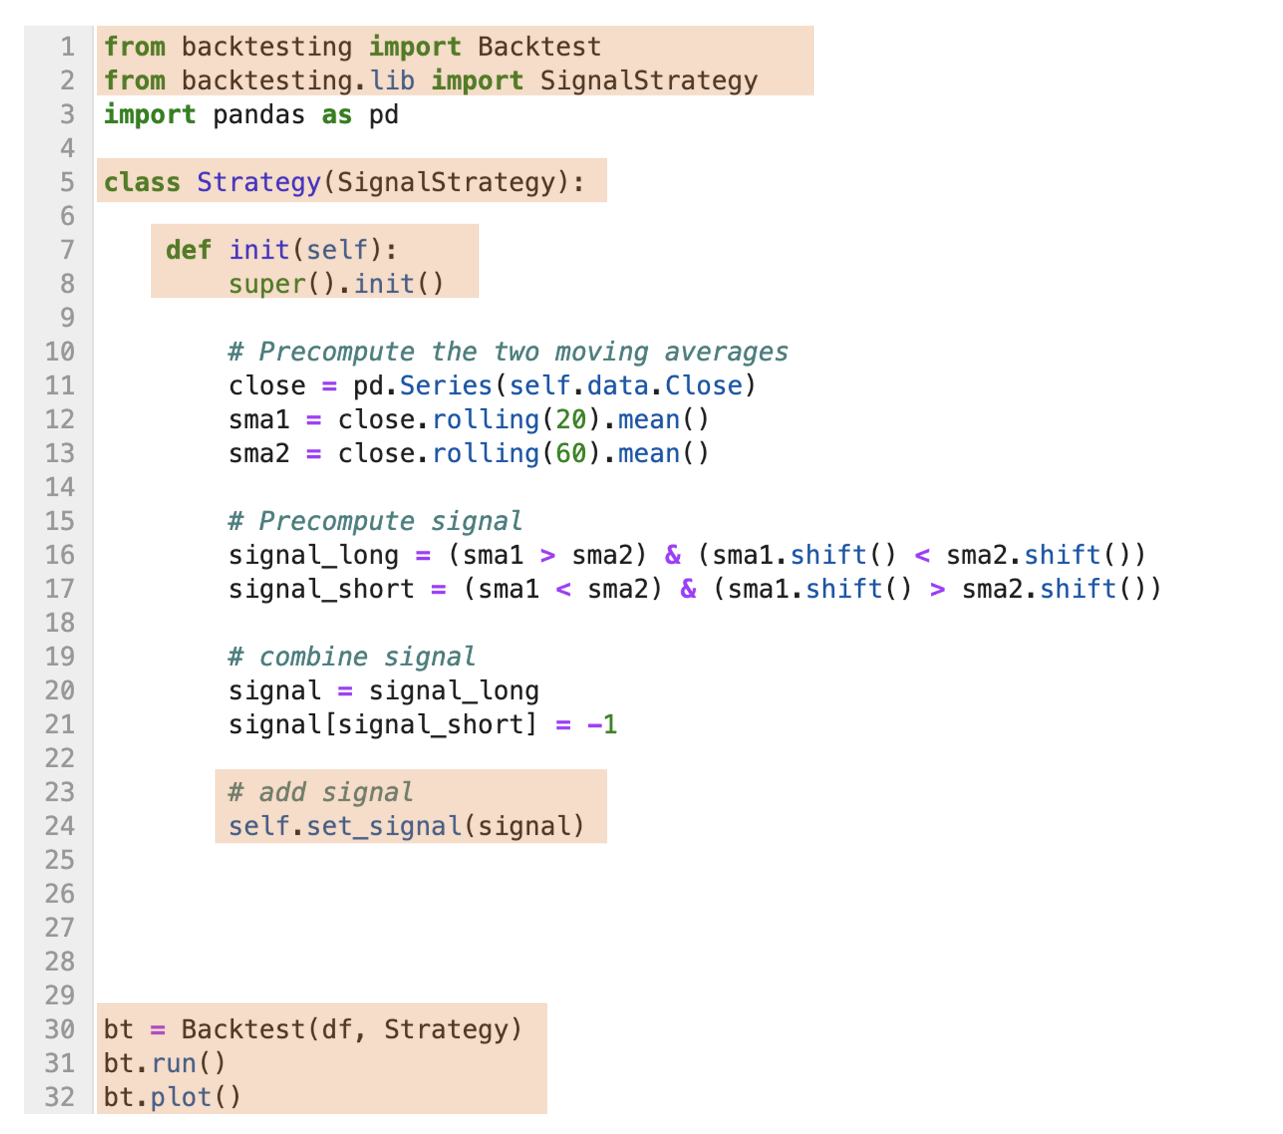The image size is (1283, 1134).
Task: Click 'SignalStrategy' in the line 2 import
Action: [x=648, y=80]
